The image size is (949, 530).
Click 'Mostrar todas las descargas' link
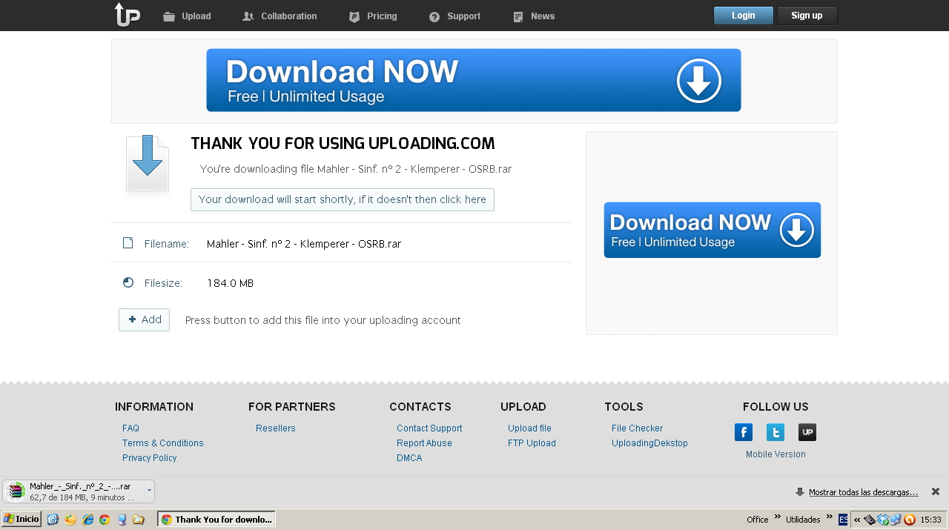click(863, 492)
